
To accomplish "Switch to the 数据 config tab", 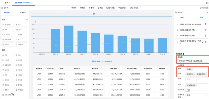I will [201, 17].
